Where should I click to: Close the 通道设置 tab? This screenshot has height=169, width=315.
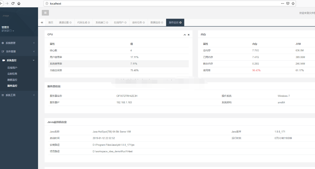click(71, 22)
